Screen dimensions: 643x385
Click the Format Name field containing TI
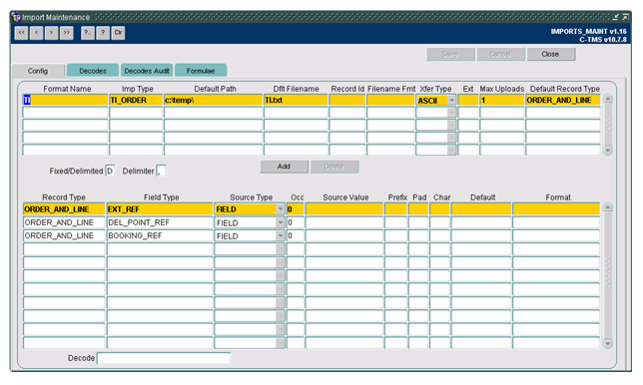[x=65, y=100]
